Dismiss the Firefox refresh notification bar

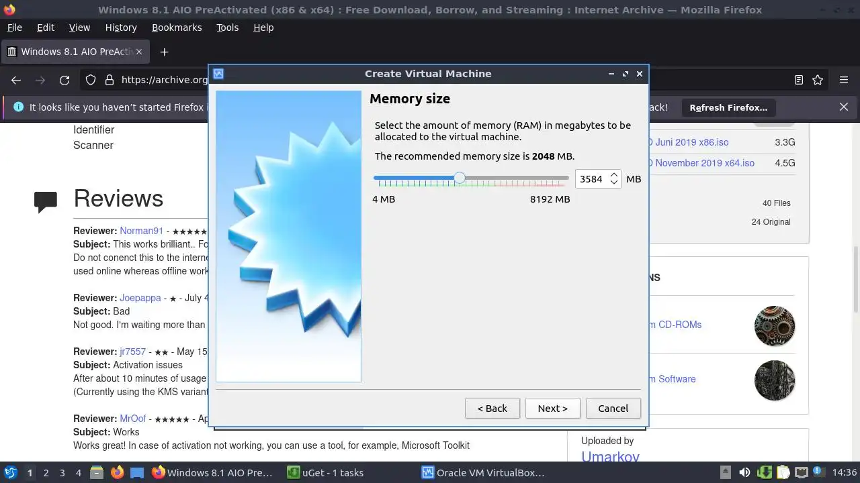pyautogui.click(x=844, y=107)
